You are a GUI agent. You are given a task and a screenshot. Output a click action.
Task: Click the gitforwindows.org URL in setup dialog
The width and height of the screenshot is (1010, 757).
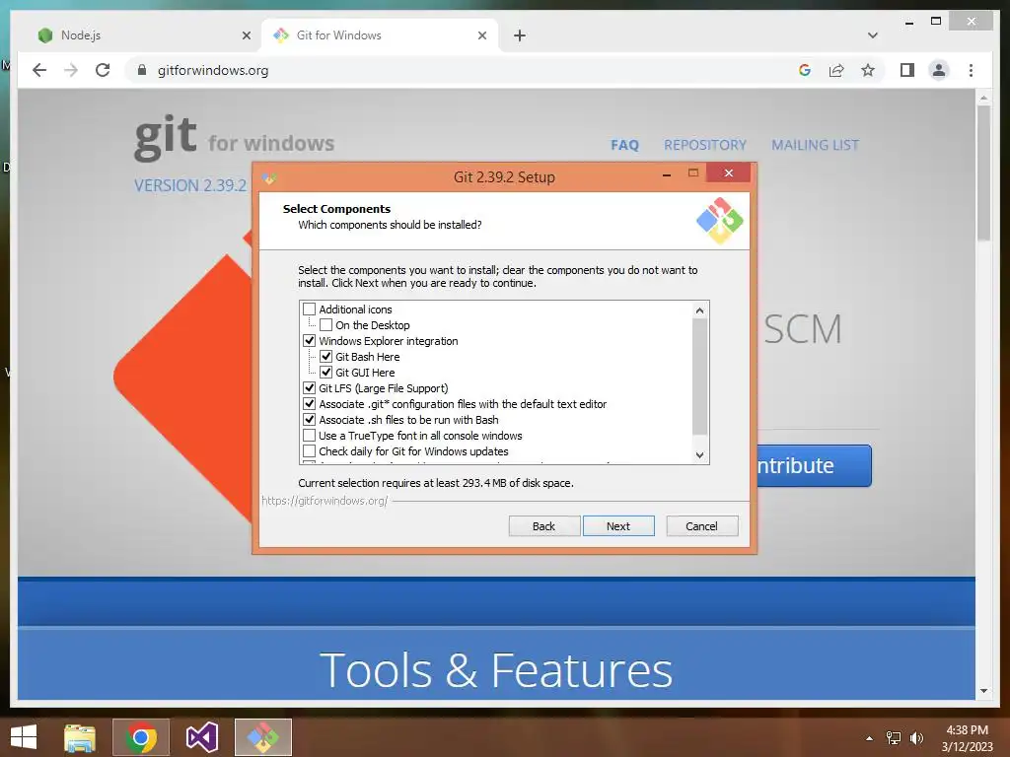coord(325,500)
